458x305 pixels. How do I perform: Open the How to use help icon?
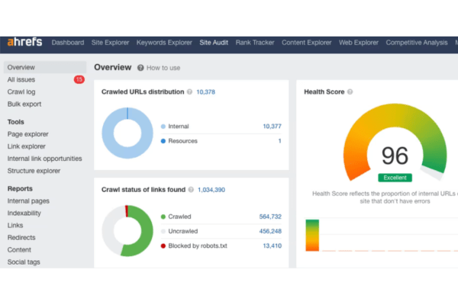[x=140, y=68]
